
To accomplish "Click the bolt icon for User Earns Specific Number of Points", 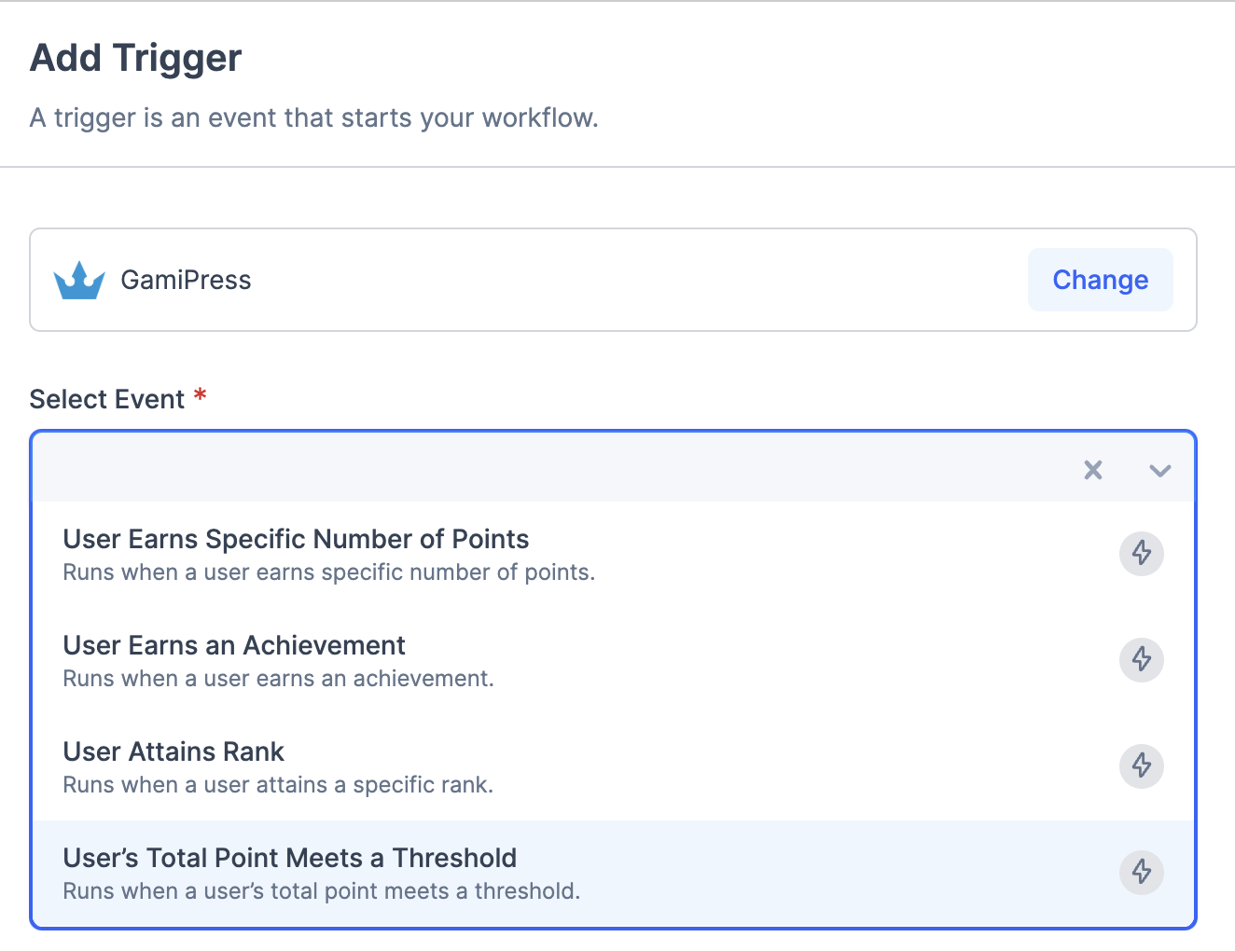I will 1141,554.
